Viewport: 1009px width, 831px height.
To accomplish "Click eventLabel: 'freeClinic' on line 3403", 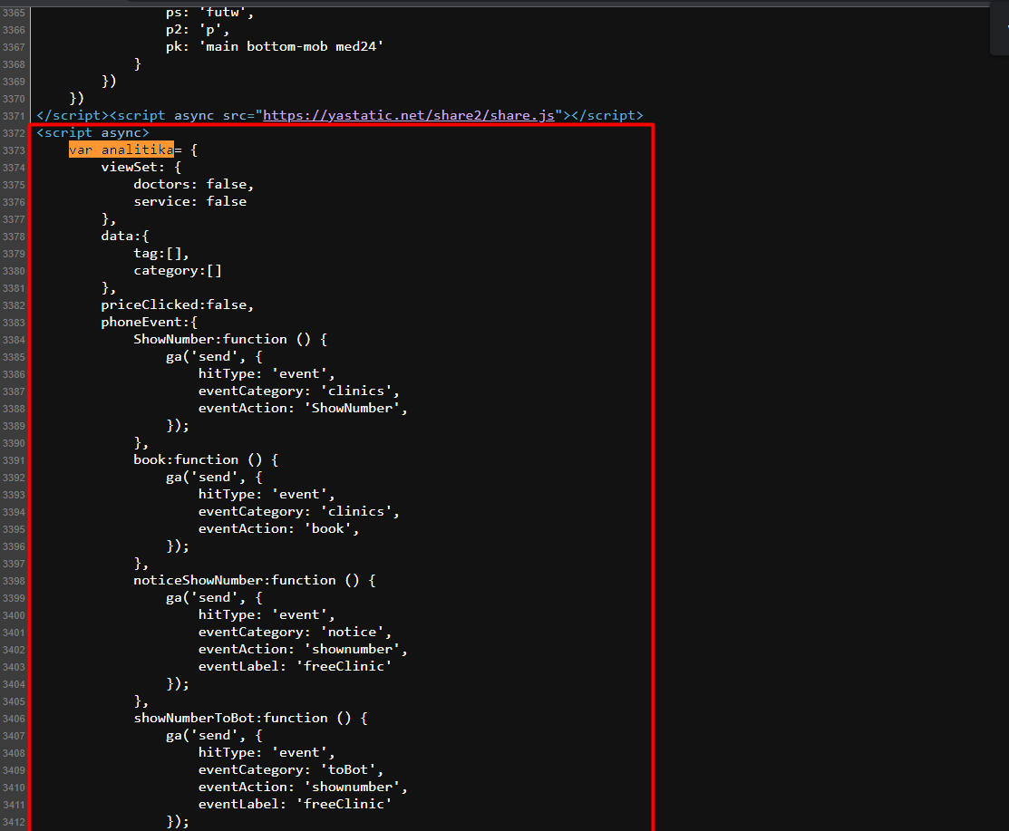I will pyautogui.click(x=295, y=666).
